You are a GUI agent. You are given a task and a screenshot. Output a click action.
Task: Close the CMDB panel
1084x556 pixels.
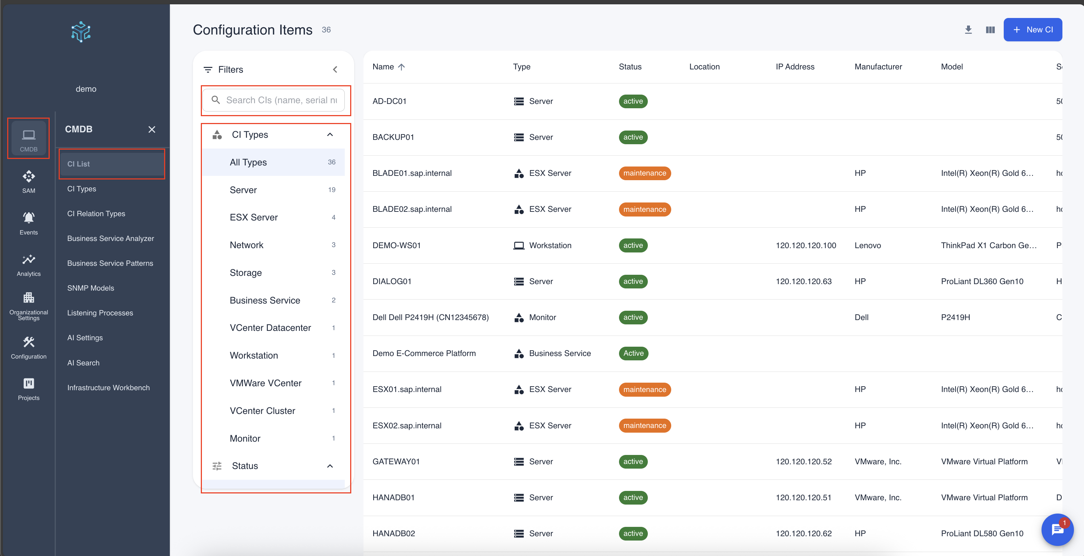152,129
